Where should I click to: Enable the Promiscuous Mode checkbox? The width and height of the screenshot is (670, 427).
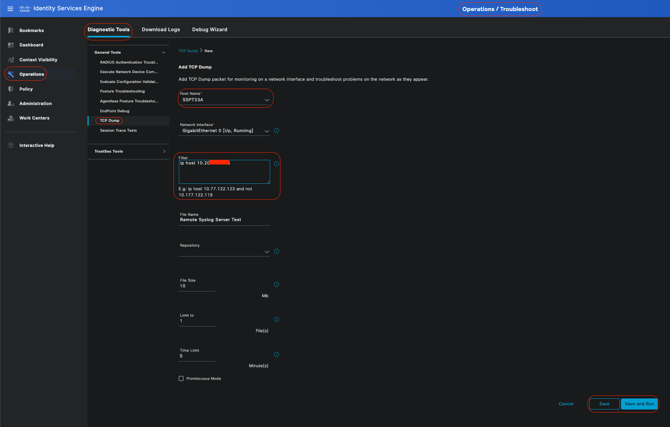tap(181, 379)
